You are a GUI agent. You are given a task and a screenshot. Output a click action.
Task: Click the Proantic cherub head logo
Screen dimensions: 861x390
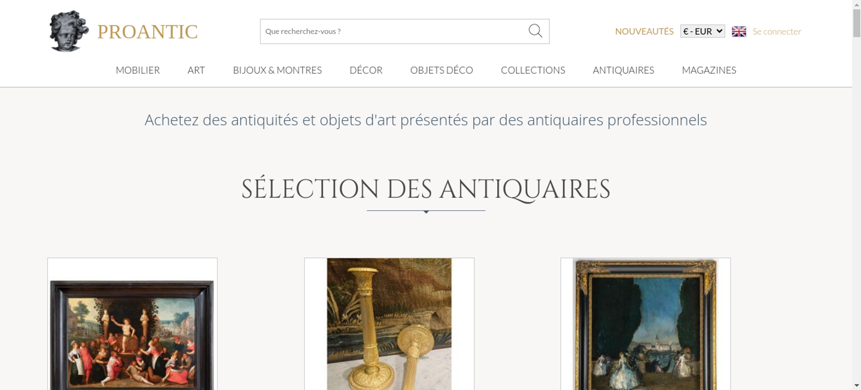click(69, 31)
